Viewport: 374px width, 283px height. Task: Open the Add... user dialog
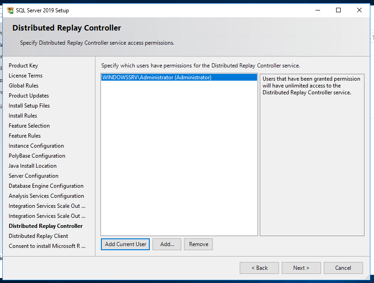coord(167,244)
